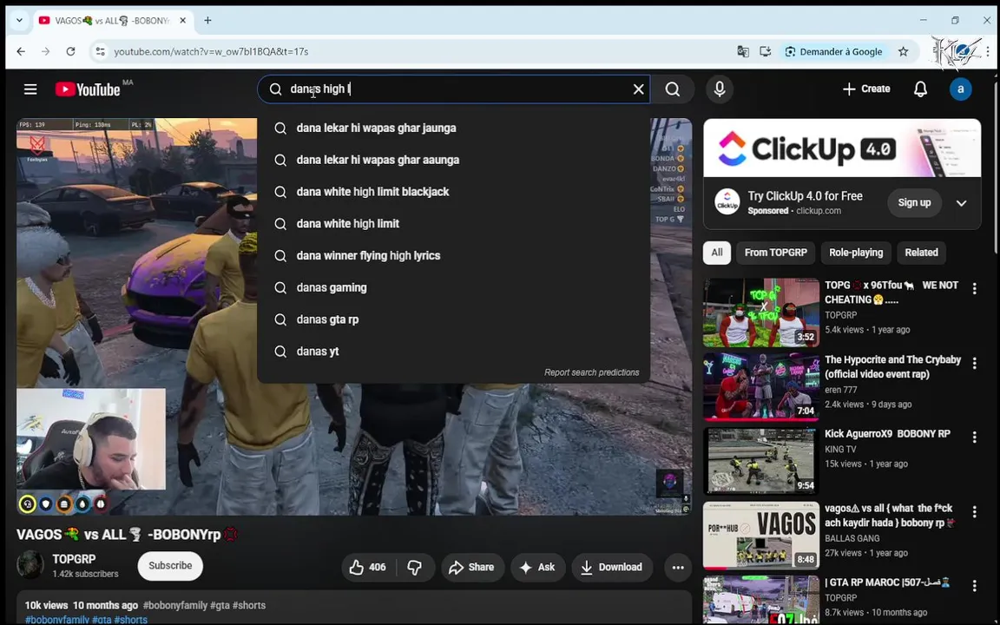The image size is (1000, 625).
Task: Click the address bar URL
Action: pyautogui.click(x=211, y=52)
